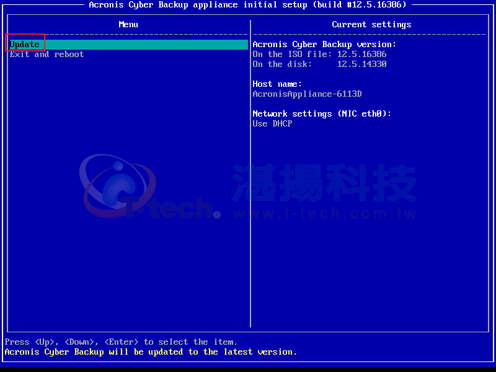The image size is (496, 372).
Task: Click the yellow update description status line
Action: tap(151, 352)
